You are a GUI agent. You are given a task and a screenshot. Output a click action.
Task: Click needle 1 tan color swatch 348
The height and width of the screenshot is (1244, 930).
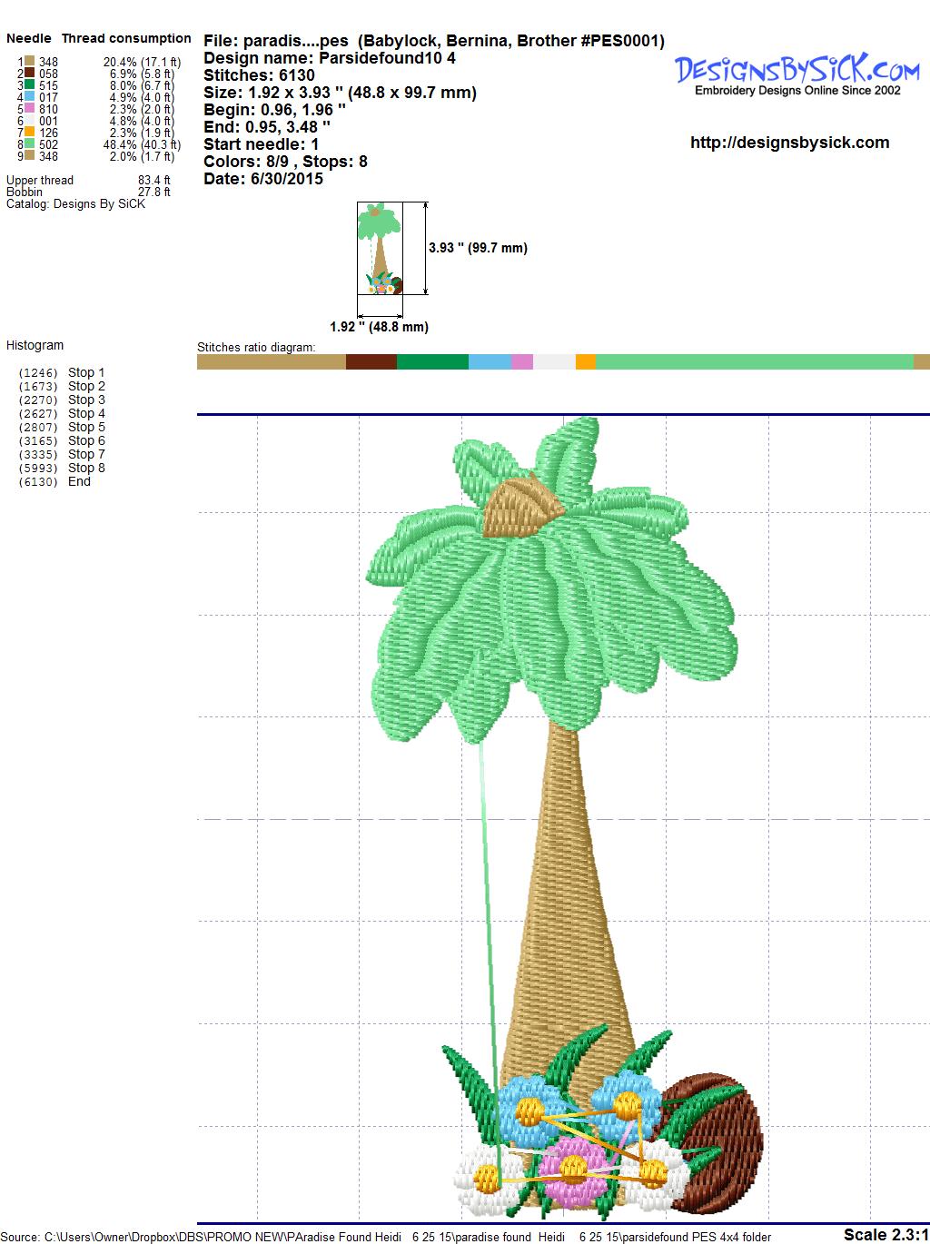(x=30, y=62)
